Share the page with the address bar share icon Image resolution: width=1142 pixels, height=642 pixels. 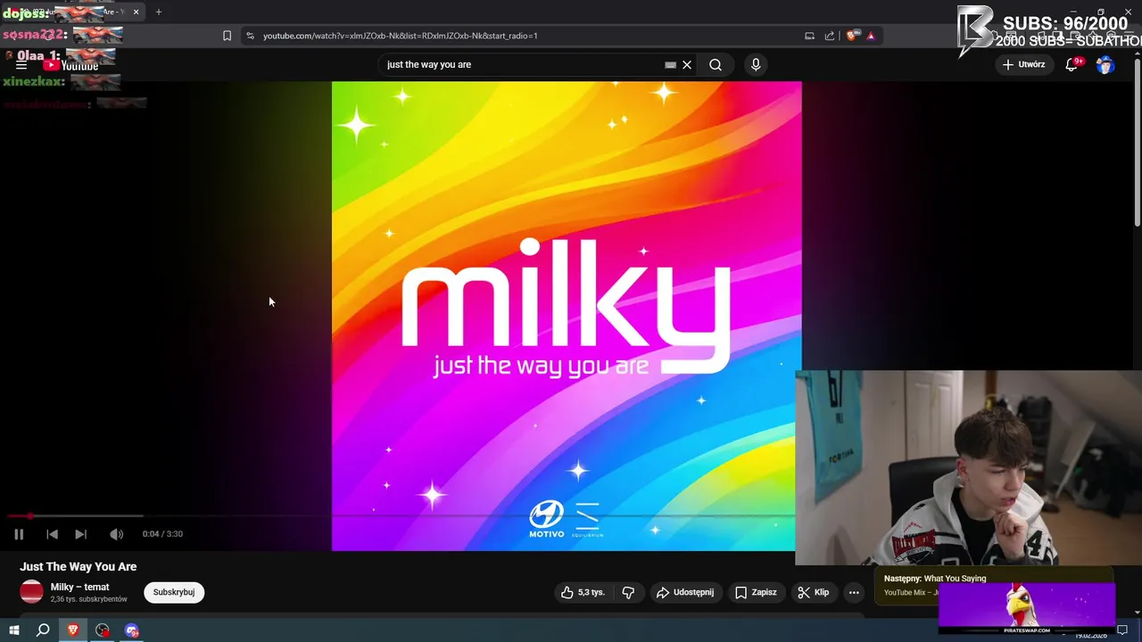tap(830, 36)
